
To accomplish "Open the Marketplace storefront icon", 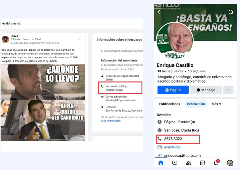I will [202, 163].
